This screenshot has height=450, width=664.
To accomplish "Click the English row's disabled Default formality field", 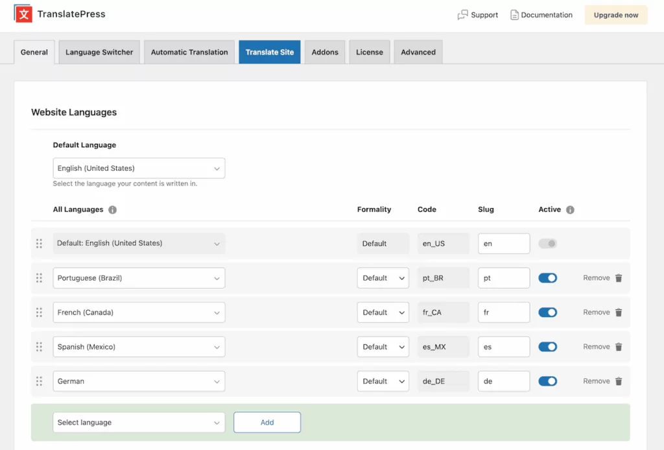I will (383, 243).
